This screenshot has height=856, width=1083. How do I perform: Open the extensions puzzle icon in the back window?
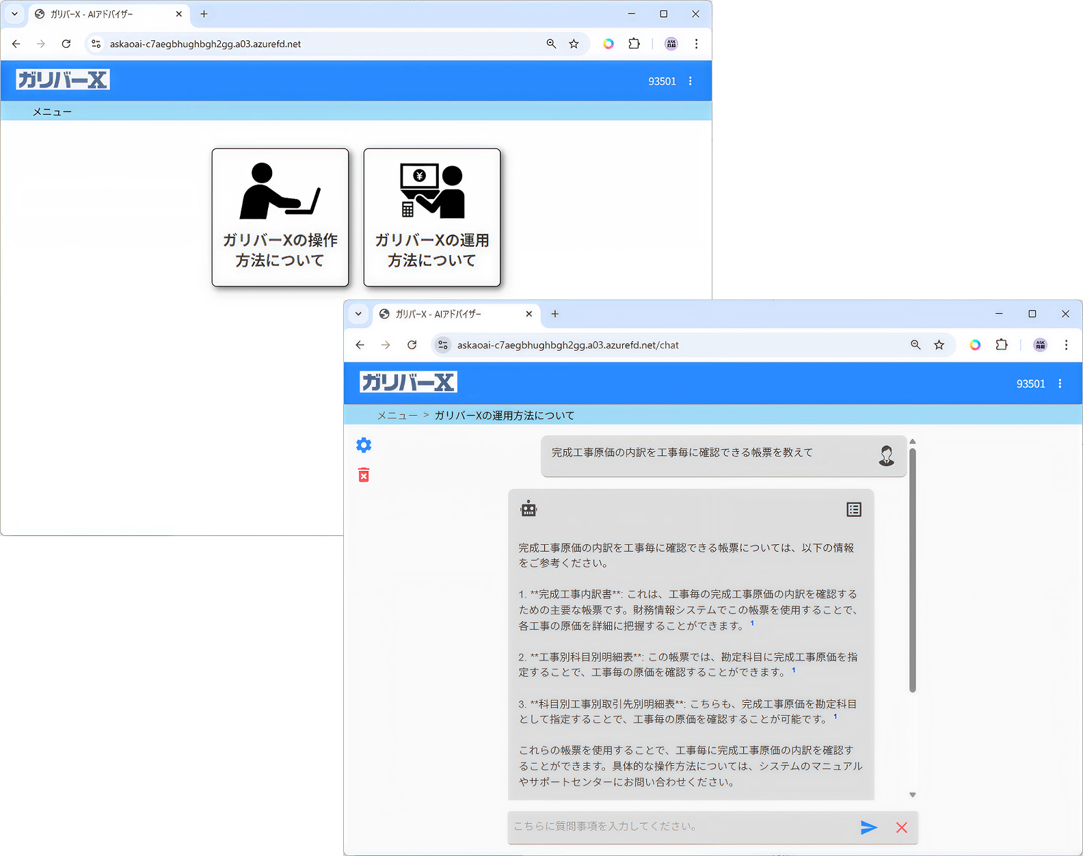tap(634, 44)
